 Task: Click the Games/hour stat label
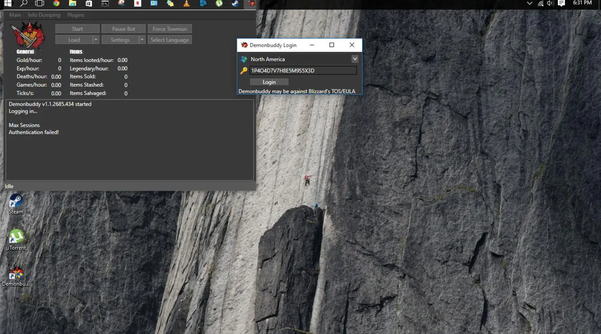point(32,85)
